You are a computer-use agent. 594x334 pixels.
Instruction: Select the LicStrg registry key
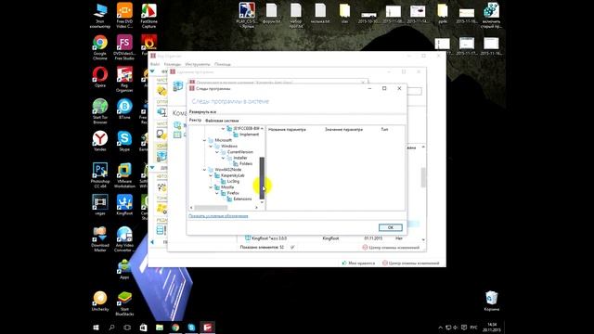click(x=233, y=182)
